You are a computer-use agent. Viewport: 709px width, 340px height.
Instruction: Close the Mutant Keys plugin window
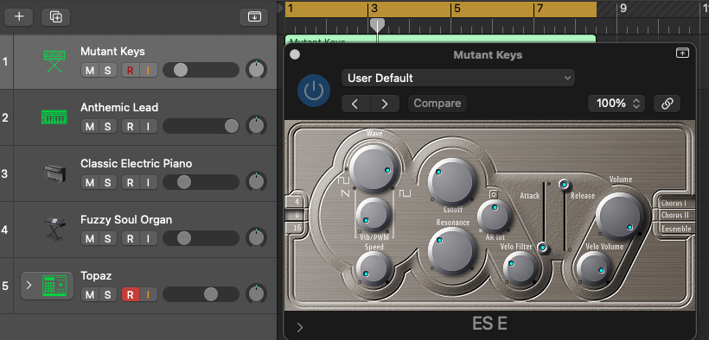[295, 54]
